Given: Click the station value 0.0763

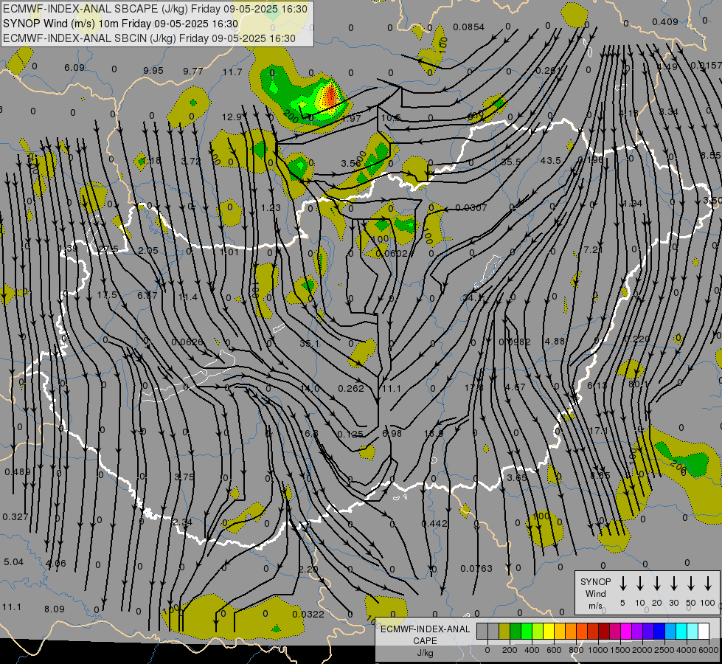Looking at the screenshot, I should [476, 569].
